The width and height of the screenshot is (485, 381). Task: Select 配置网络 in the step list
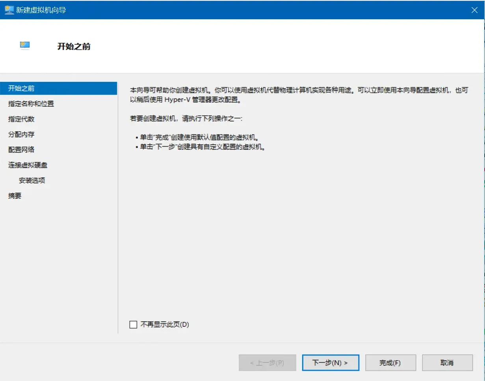(x=21, y=150)
